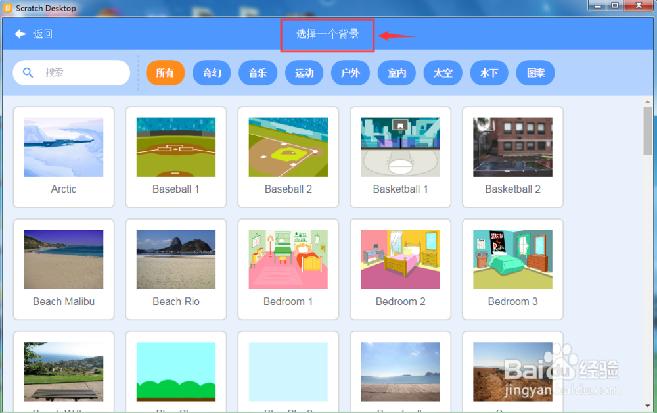Select the 户外 category filter
This screenshot has height=413, width=657.
tap(350, 73)
